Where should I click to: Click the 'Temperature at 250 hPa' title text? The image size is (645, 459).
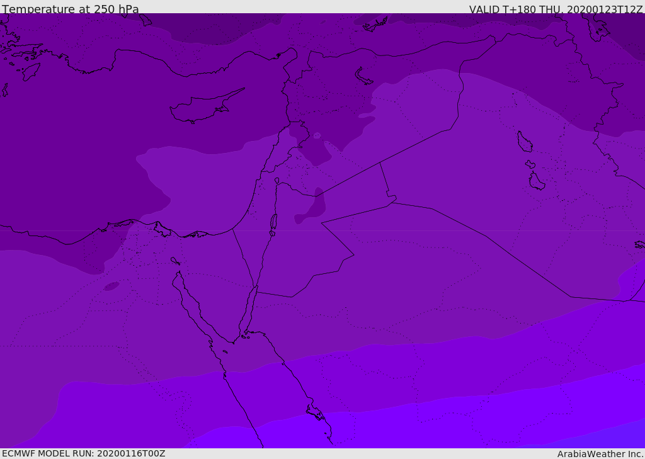[x=71, y=9]
